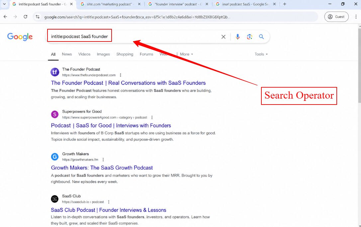Image resolution: width=361 pixels, height=227 pixels.
Task: Switch to News results
Action: point(67,54)
